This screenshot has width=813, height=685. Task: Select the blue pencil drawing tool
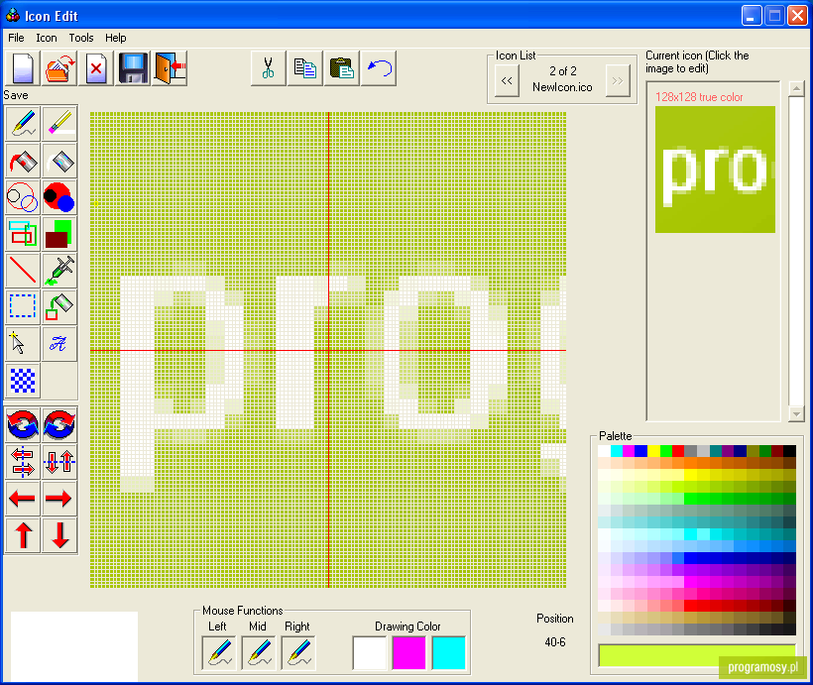(x=23, y=123)
